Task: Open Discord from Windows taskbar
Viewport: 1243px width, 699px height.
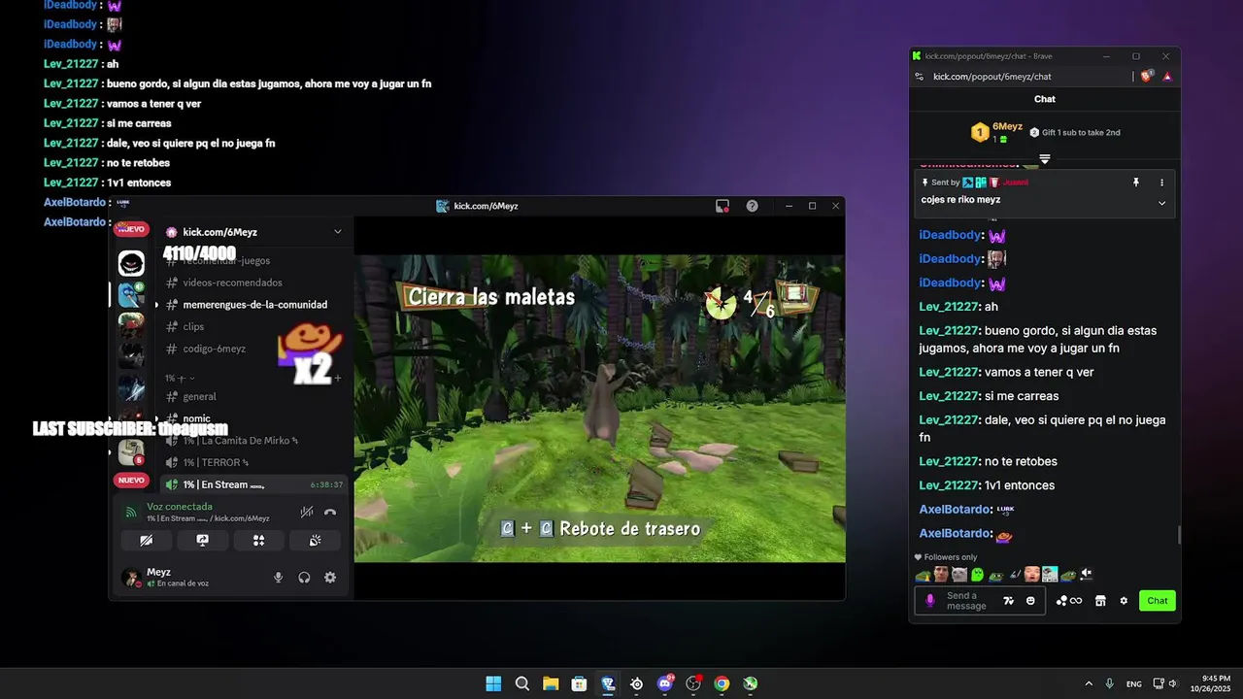Action: point(665,683)
